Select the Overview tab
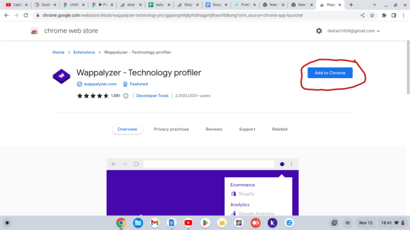The height and width of the screenshot is (230, 410). [x=128, y=129]
